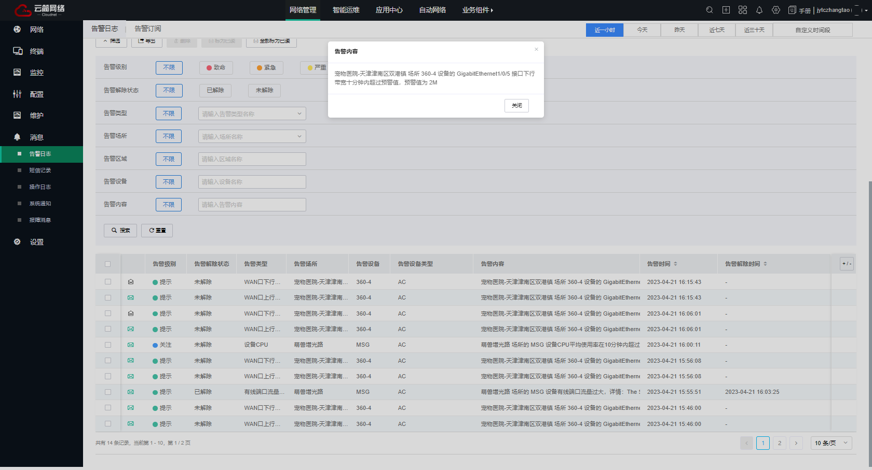Filter by 已解除 alarm status
Viewport: 872px width, 470px height.
tap(215, 90)
